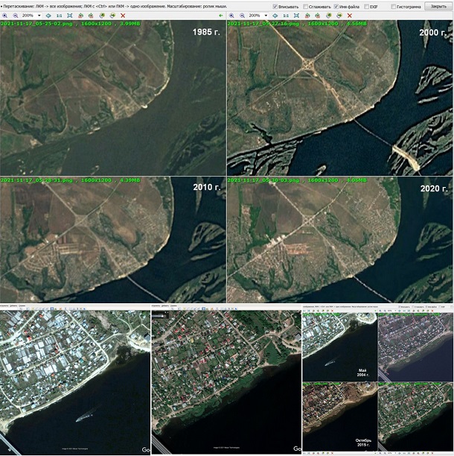Viewport: 454px width, 456px height.
Task: Select the 1985 satellite image pane
Action: tap(113, 98)
